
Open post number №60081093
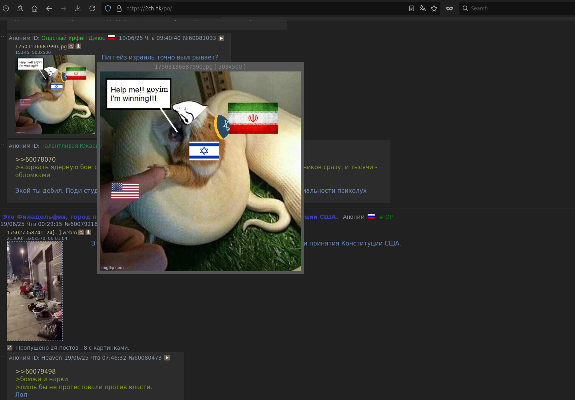pyautogui.click(x=199, y=38)
